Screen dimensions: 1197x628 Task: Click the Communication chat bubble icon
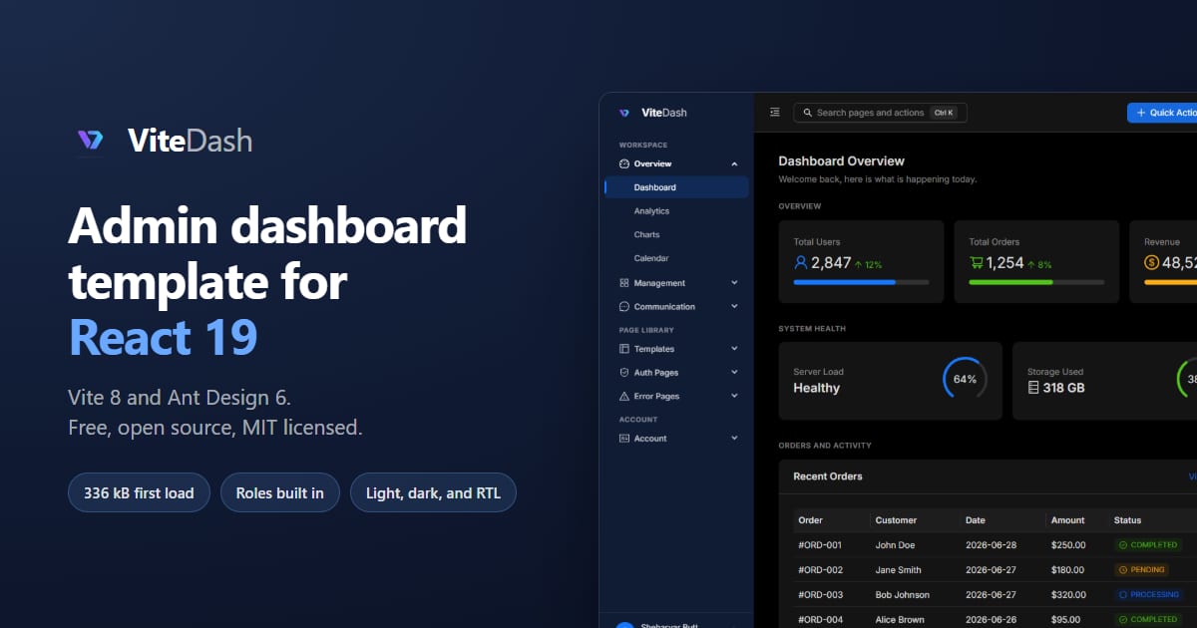[x=624, y=307]
